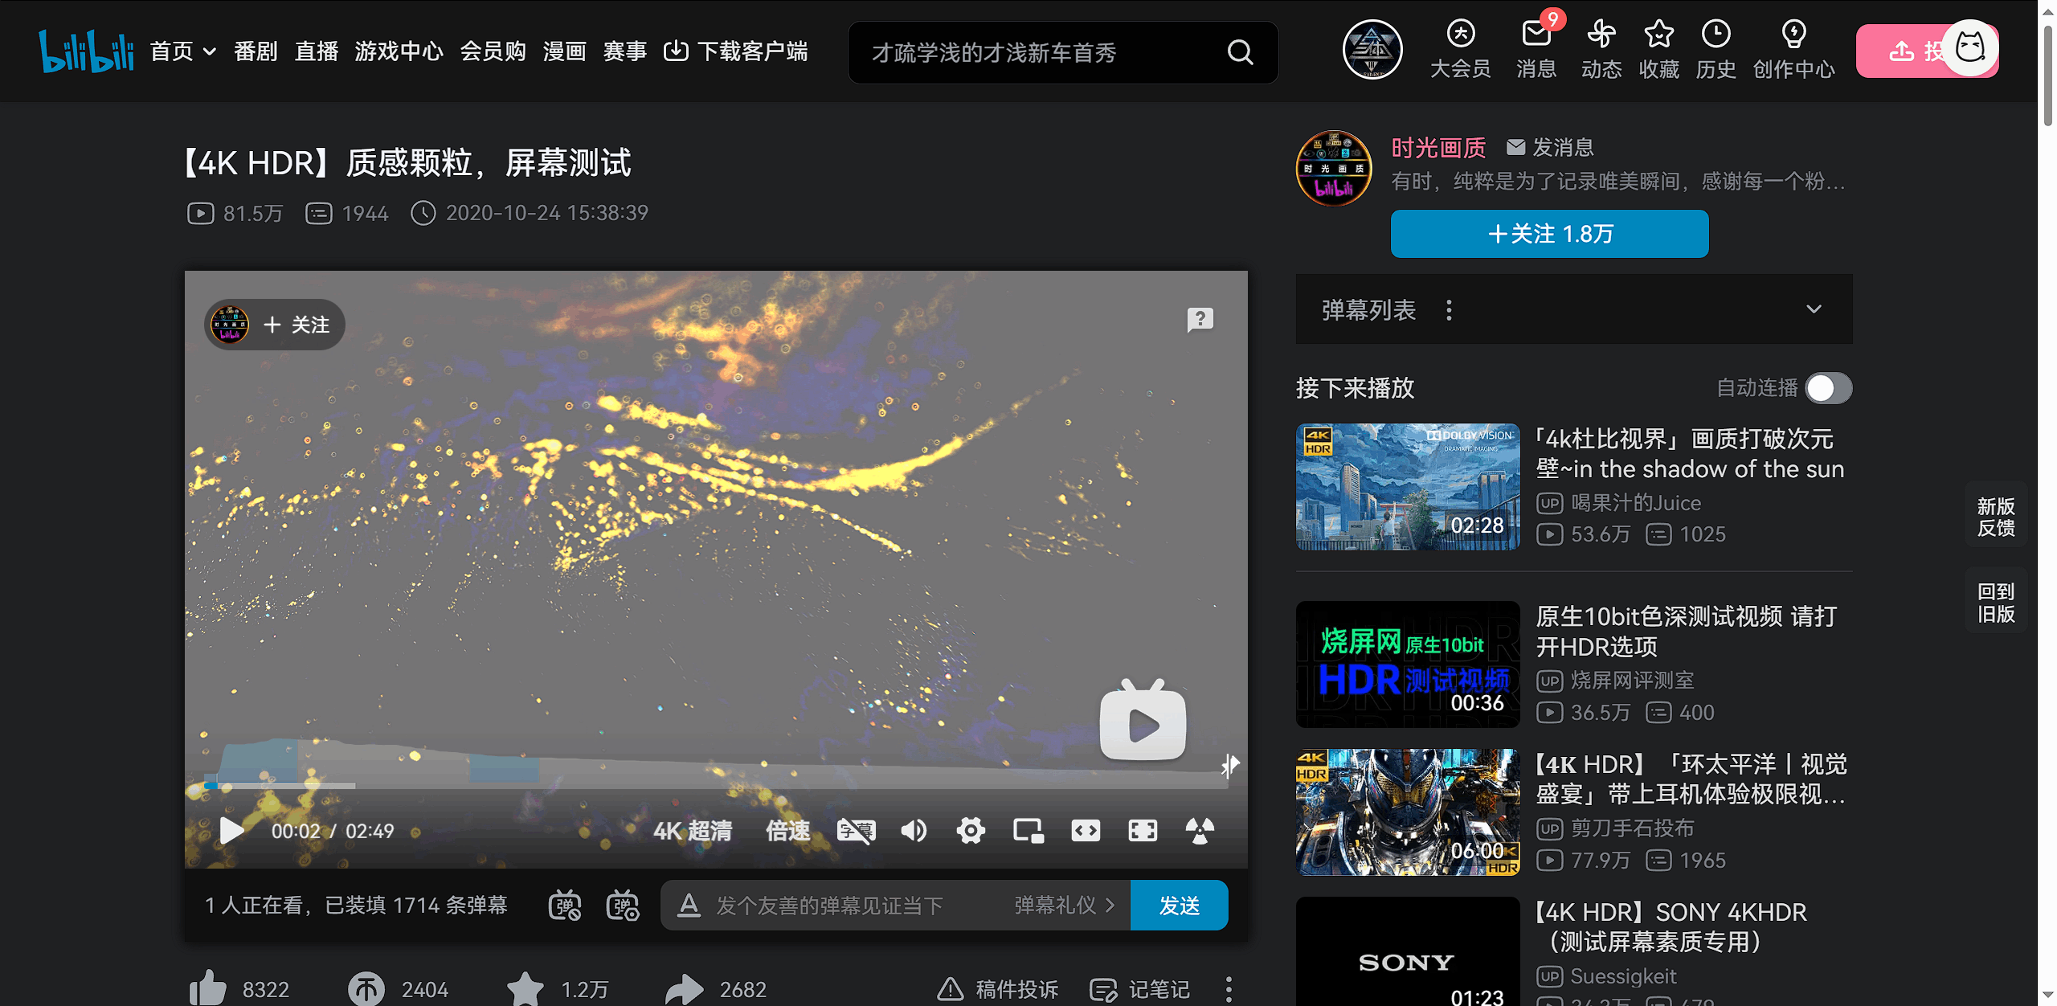Toggle the subtitle icon next to 倍速
2057x1006 pixels.
[856, 831]
